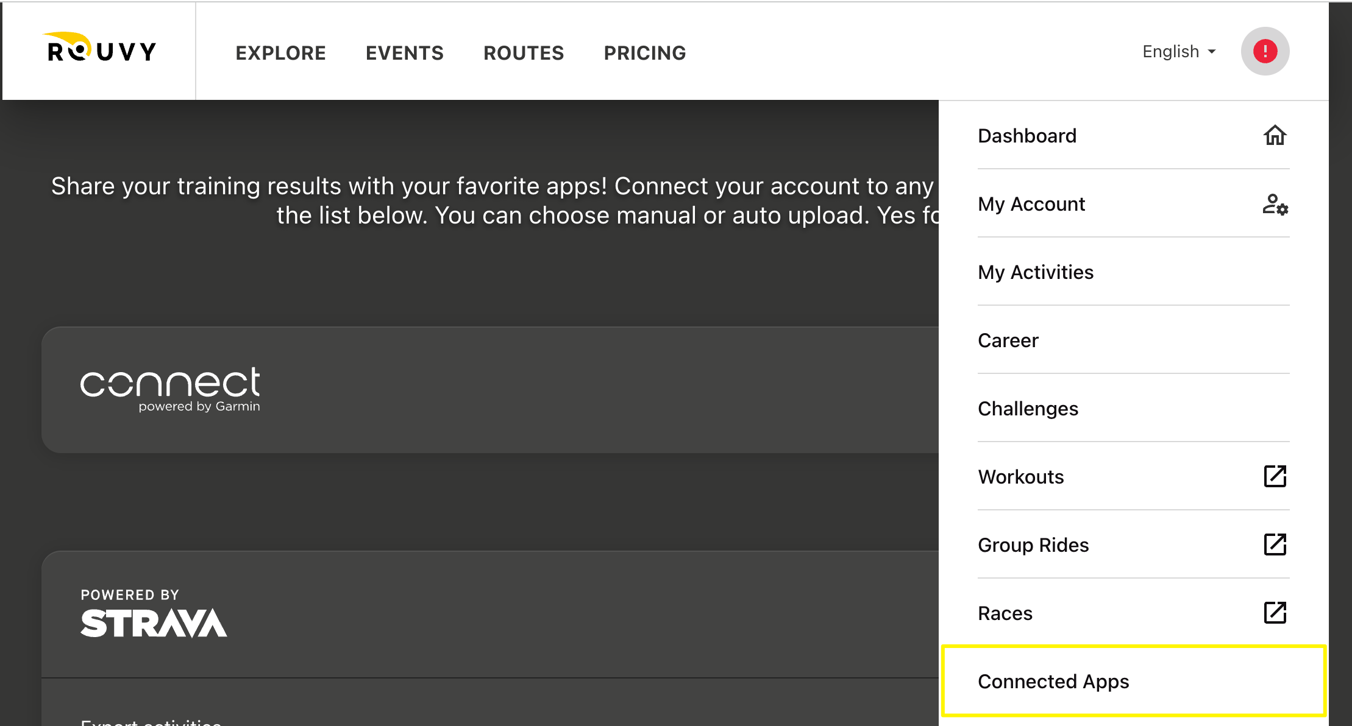Image resolution: width=1352 pixels, height=726 pixels.
Task: Go to Career
Action: pos(1133,340)
